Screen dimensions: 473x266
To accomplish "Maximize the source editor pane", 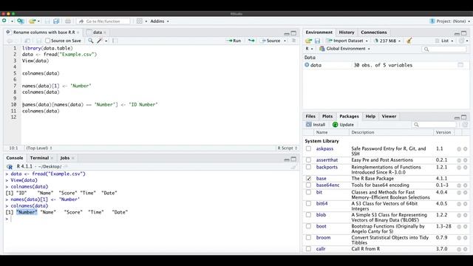I will point(293,33).
